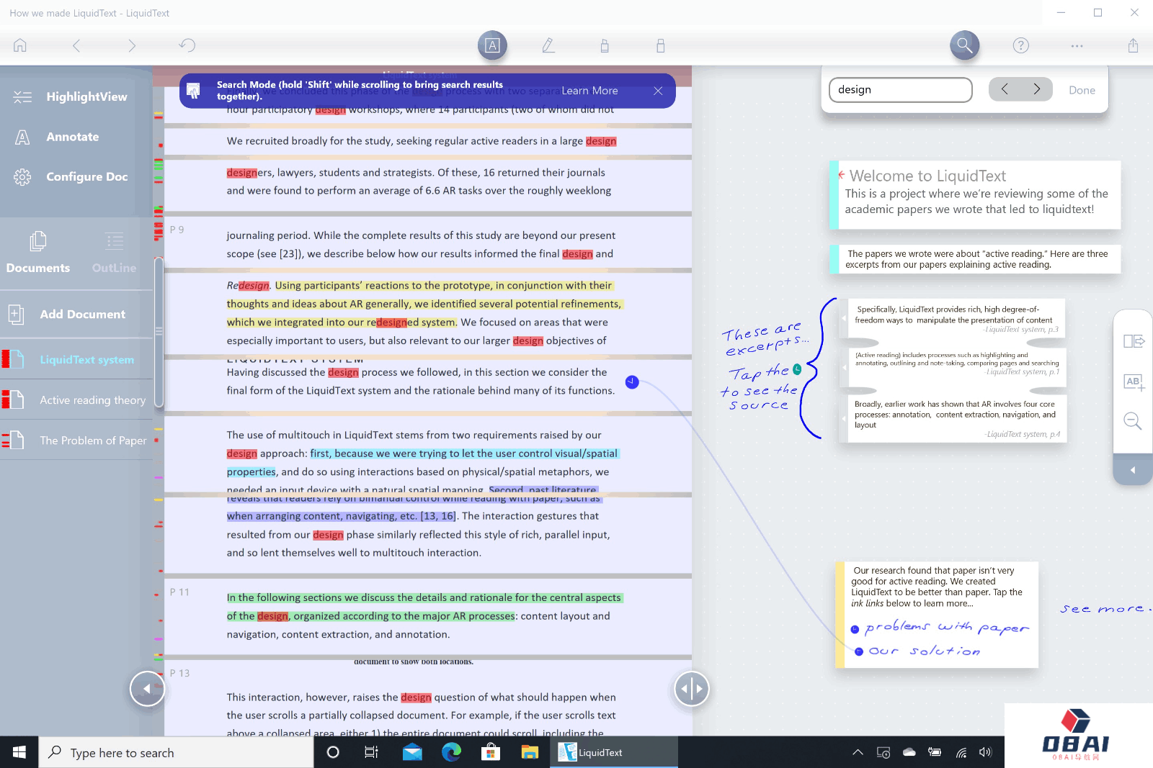Click the blue link dot in the document
Viewport: 1153px width, 768px height.
tap(632, 381)
